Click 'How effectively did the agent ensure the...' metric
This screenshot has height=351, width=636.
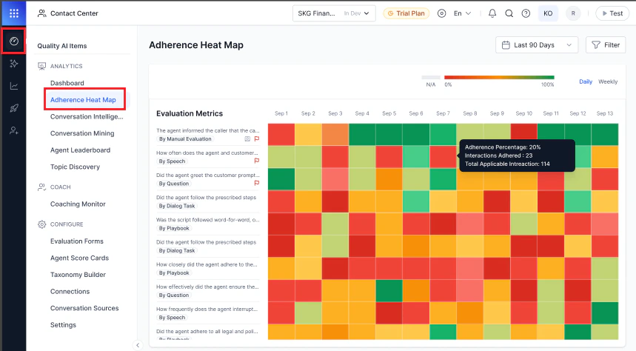click(207, 287)
